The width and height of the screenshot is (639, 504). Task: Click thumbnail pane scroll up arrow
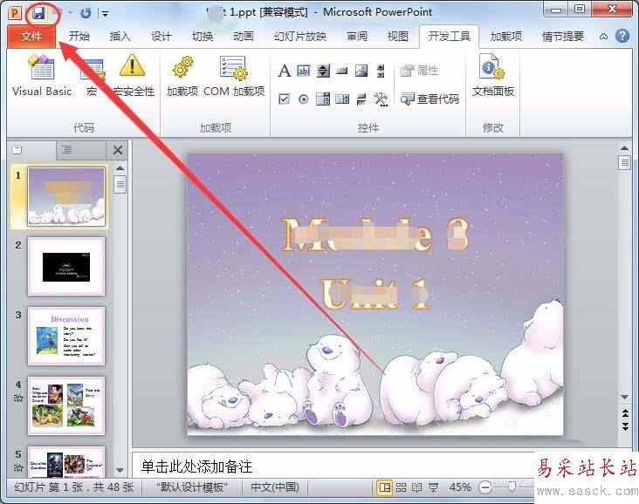[x=120, y=168]
